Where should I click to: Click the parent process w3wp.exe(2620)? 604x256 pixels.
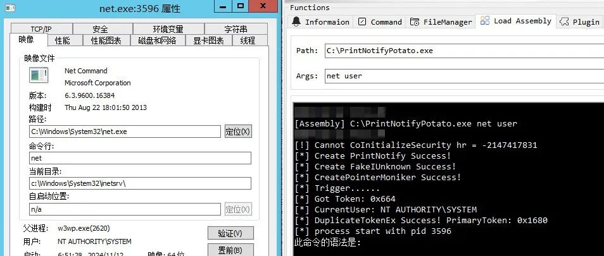tap(84, 228)
